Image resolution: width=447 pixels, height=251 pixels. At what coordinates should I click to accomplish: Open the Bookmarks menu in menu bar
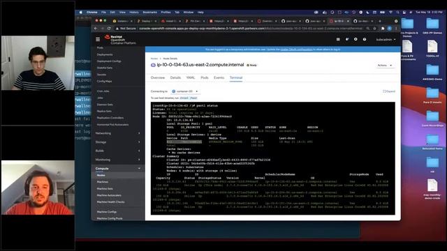pos(149,13)
